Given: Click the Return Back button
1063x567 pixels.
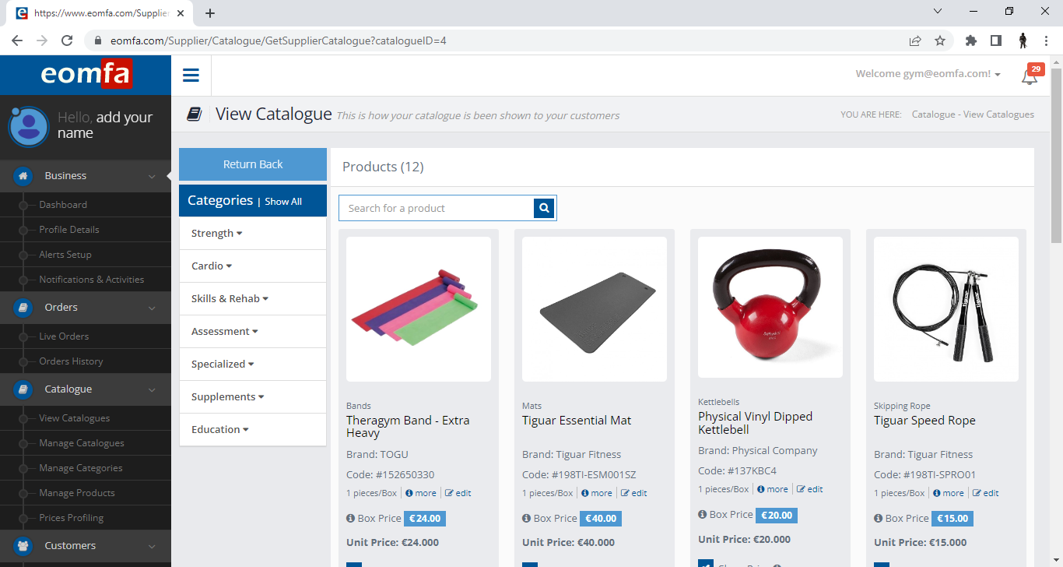Looking at the screenshot, I should 253,164.
